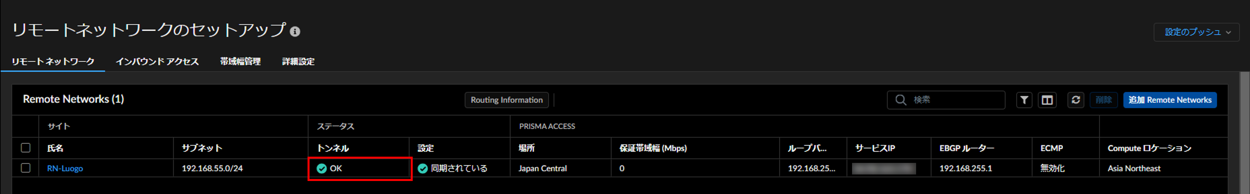Check the RN-Luogo row checkbox
Image resolution: width=1250 pixels, height=194 pixels.
pyautogui.click(x=26, y=168)
